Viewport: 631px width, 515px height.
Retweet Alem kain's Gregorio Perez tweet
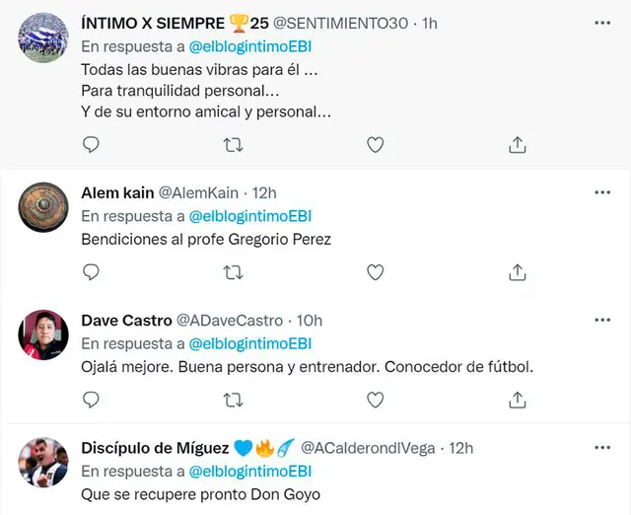pos(233,271)
